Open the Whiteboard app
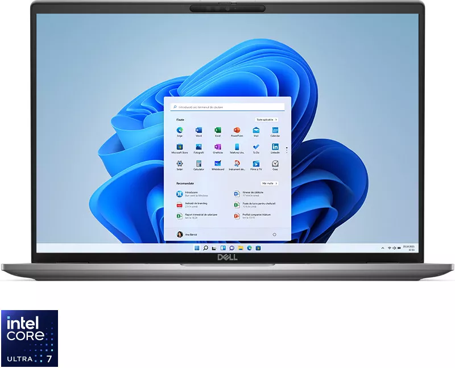 pos(218,165)
